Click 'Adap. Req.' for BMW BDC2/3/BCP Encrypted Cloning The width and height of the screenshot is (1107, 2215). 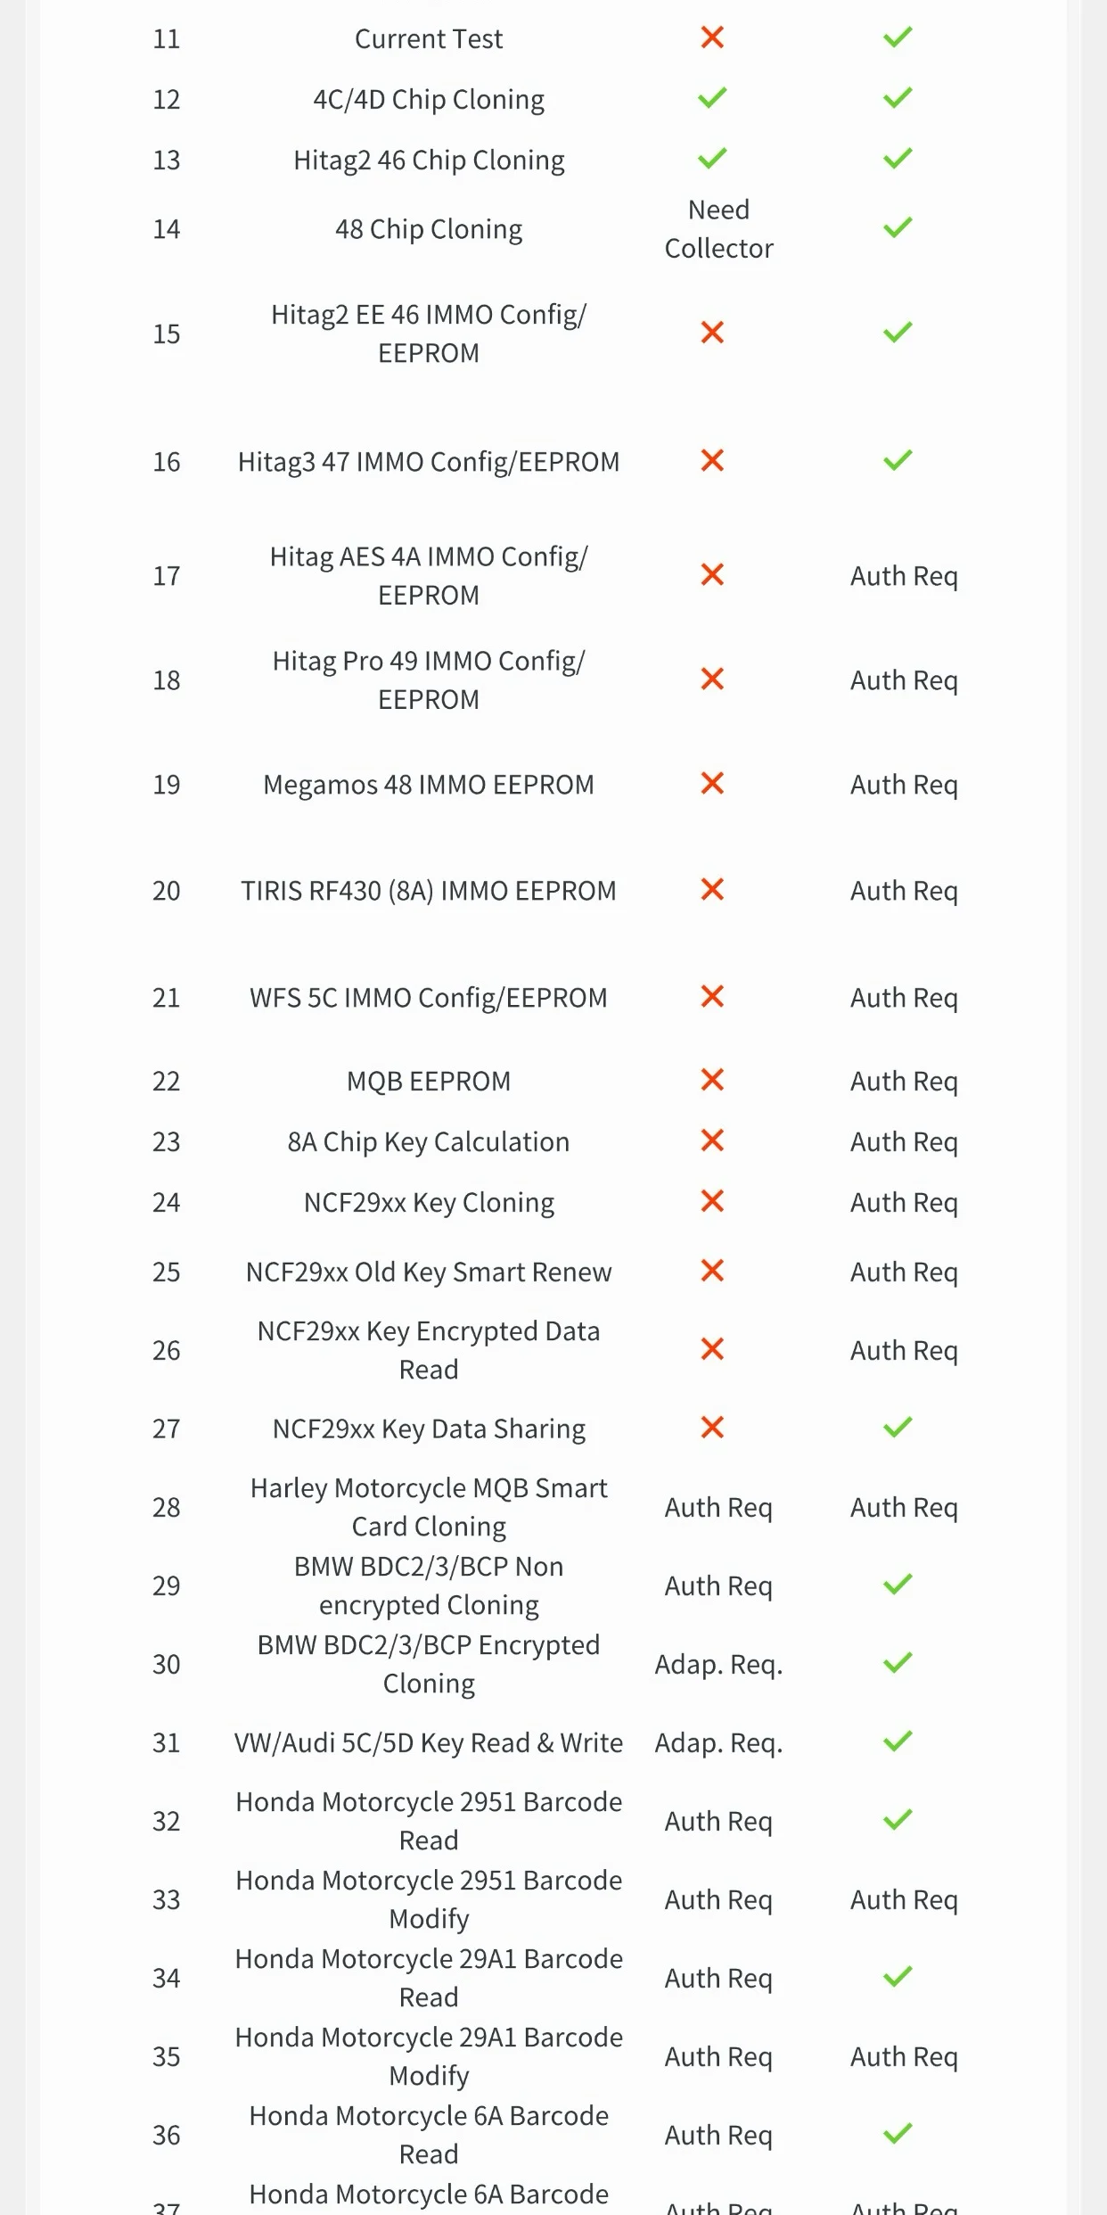tap(718, 1664)
